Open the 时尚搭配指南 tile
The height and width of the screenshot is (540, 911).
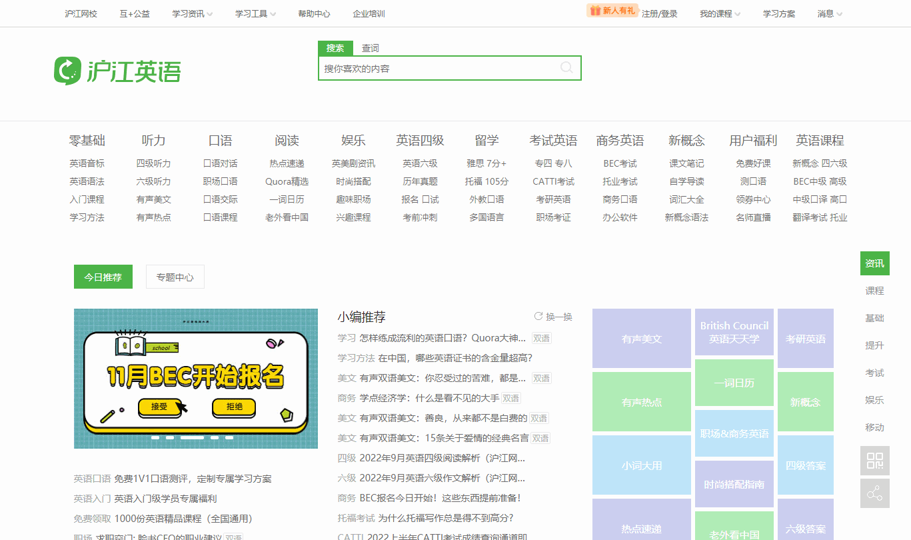(734, 484)
